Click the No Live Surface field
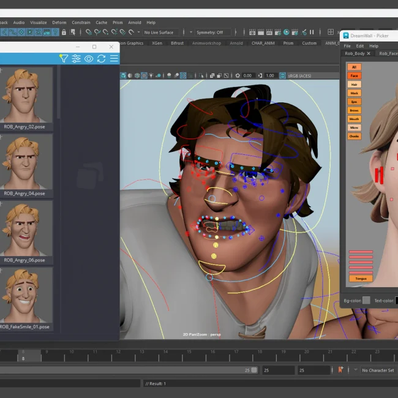This screenshot has height=398, width=398. click(160, 32)
